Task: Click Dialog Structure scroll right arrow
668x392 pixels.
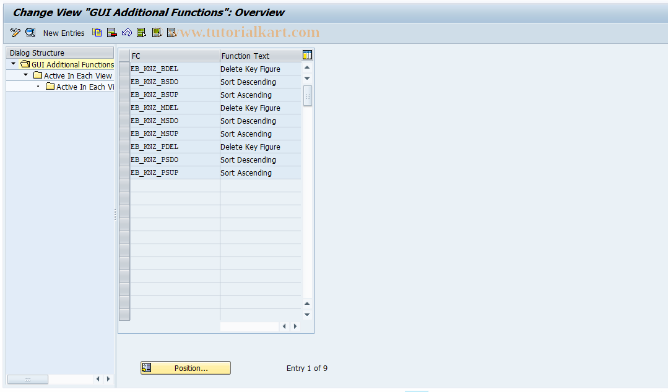Action: [x=108, y=379]
